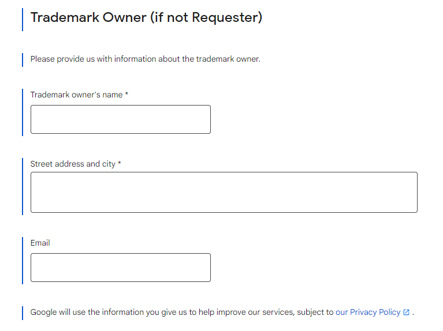The image size is (443, 331).
Task: Click the "Please provide us with information" description text
Action: pos(145,59)
